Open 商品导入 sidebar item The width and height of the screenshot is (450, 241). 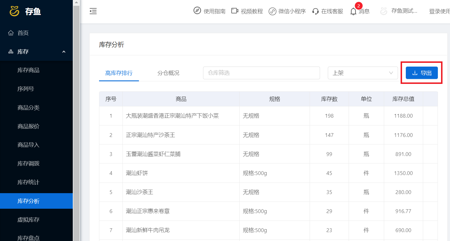(x=36, y=145)
